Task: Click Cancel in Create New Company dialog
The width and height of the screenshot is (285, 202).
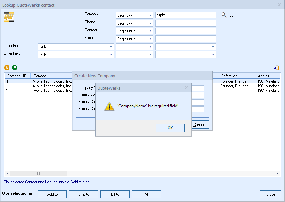Action: [x=199, y=125]
